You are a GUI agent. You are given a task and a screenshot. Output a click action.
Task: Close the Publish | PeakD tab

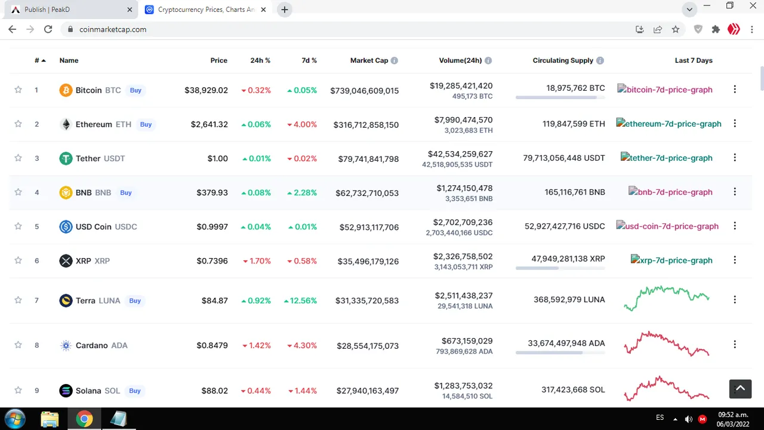coord(130,10)
